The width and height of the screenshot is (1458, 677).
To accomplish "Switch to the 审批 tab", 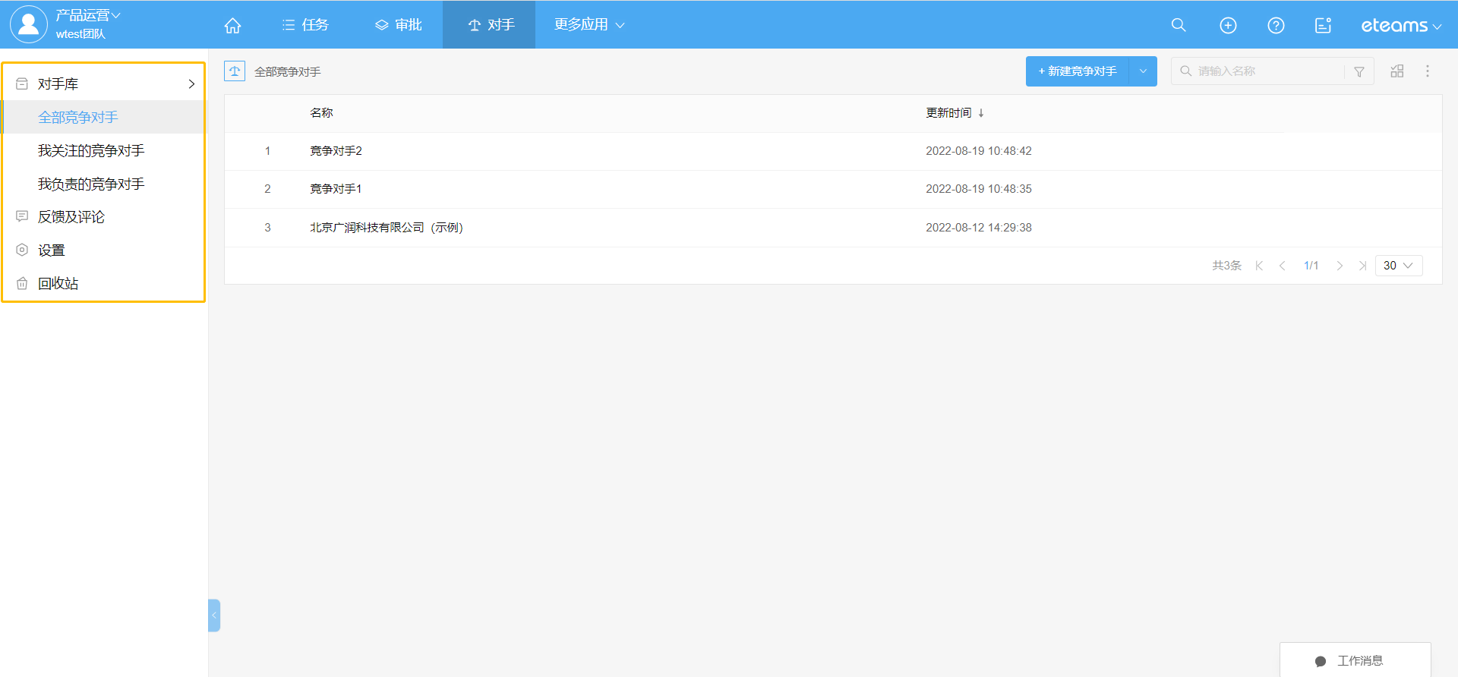I will click(x=399, y=25).
